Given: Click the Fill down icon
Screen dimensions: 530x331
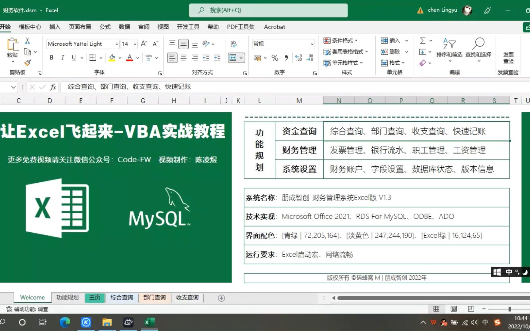Looking at the screenshot, I should pos(423,52).
